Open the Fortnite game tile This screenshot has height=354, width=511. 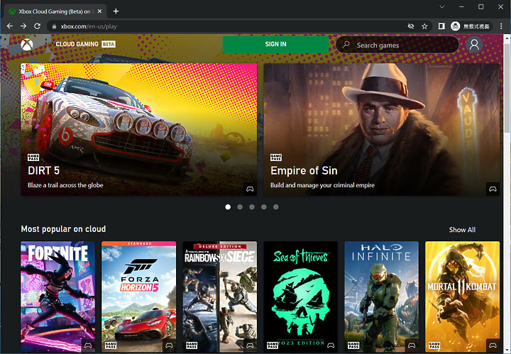point(58,297)
